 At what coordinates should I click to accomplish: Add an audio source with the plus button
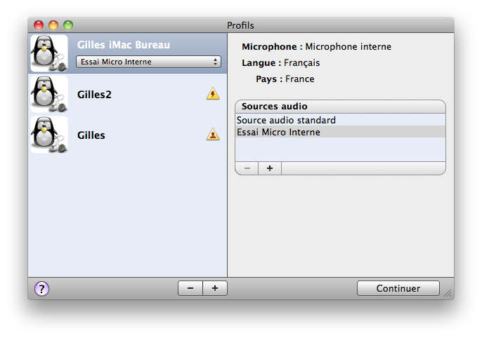pos(270,168)
